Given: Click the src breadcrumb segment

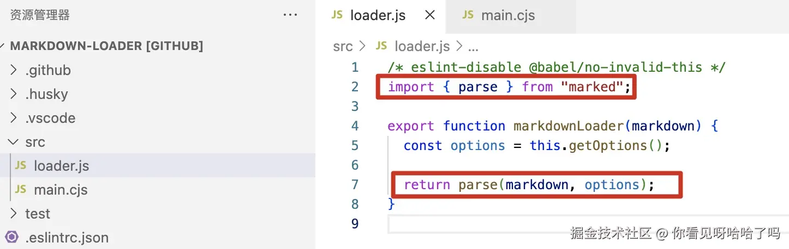Looking at the screenshot, I should pyautogui.click(x=343, y=47).
